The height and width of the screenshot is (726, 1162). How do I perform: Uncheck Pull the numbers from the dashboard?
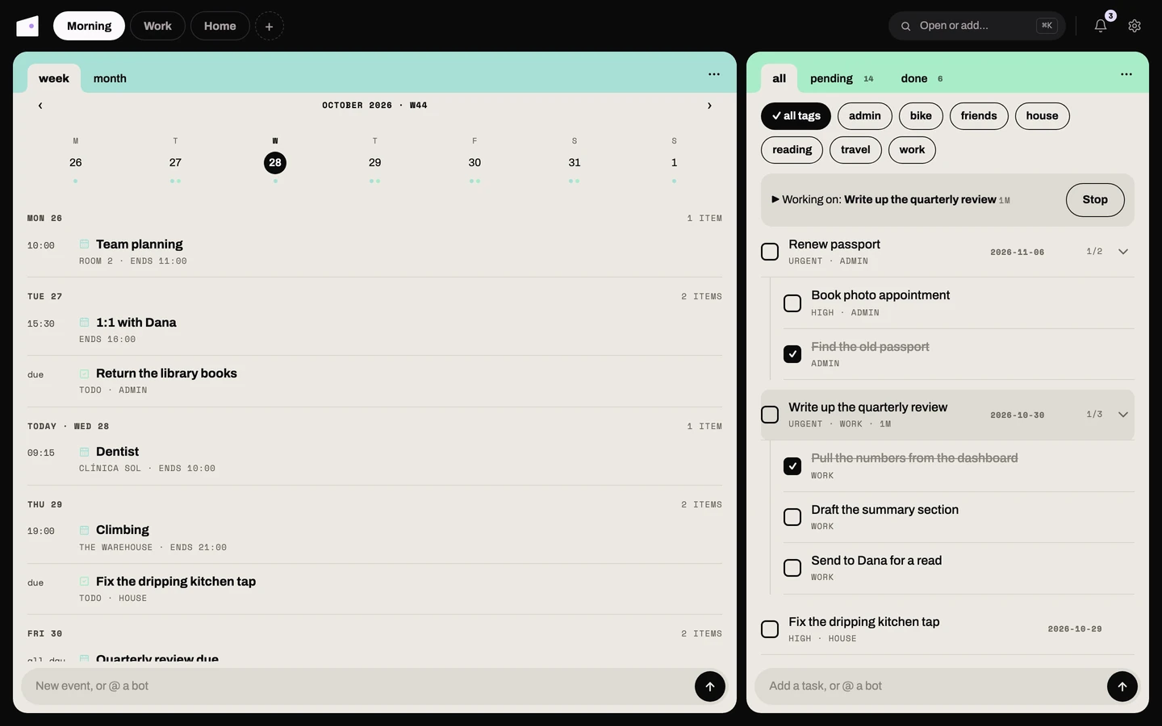[x=792, y=466]
